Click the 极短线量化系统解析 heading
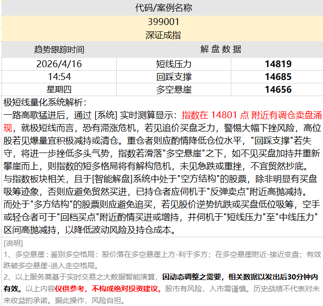The height and width of the screenshot is (306, 323). click(45, 102)
